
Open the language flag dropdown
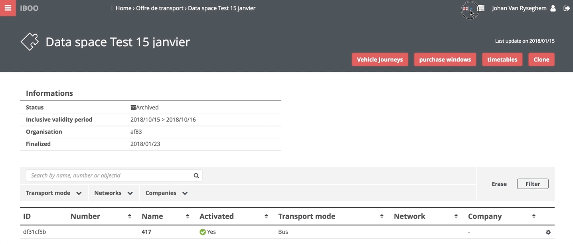point(468,8)
